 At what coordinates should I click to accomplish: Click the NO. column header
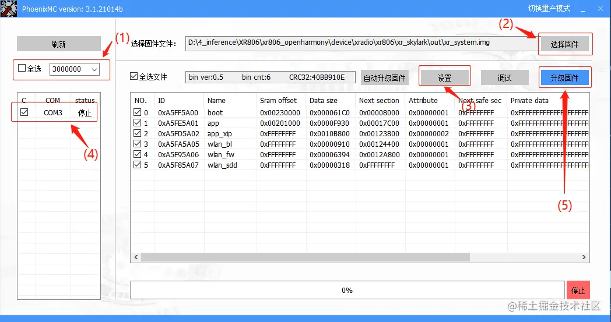[x=141, y=101]
